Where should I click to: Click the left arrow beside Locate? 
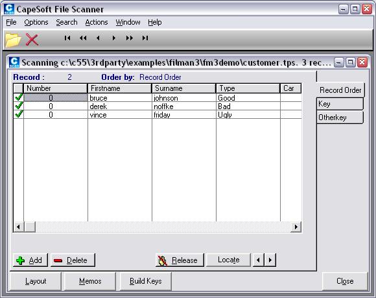258,260
